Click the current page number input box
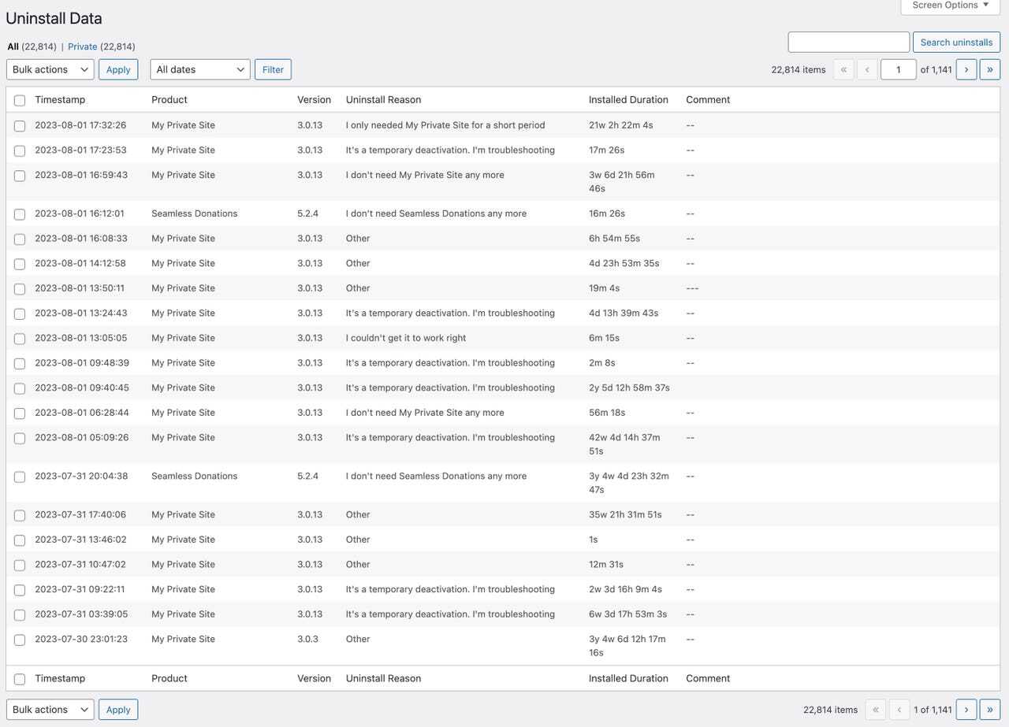 [x=898, y=69]
